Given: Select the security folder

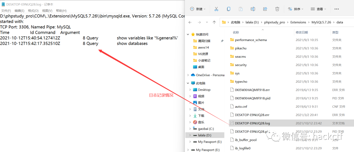Looking at the screenshot, I should [x=241, y=65].
